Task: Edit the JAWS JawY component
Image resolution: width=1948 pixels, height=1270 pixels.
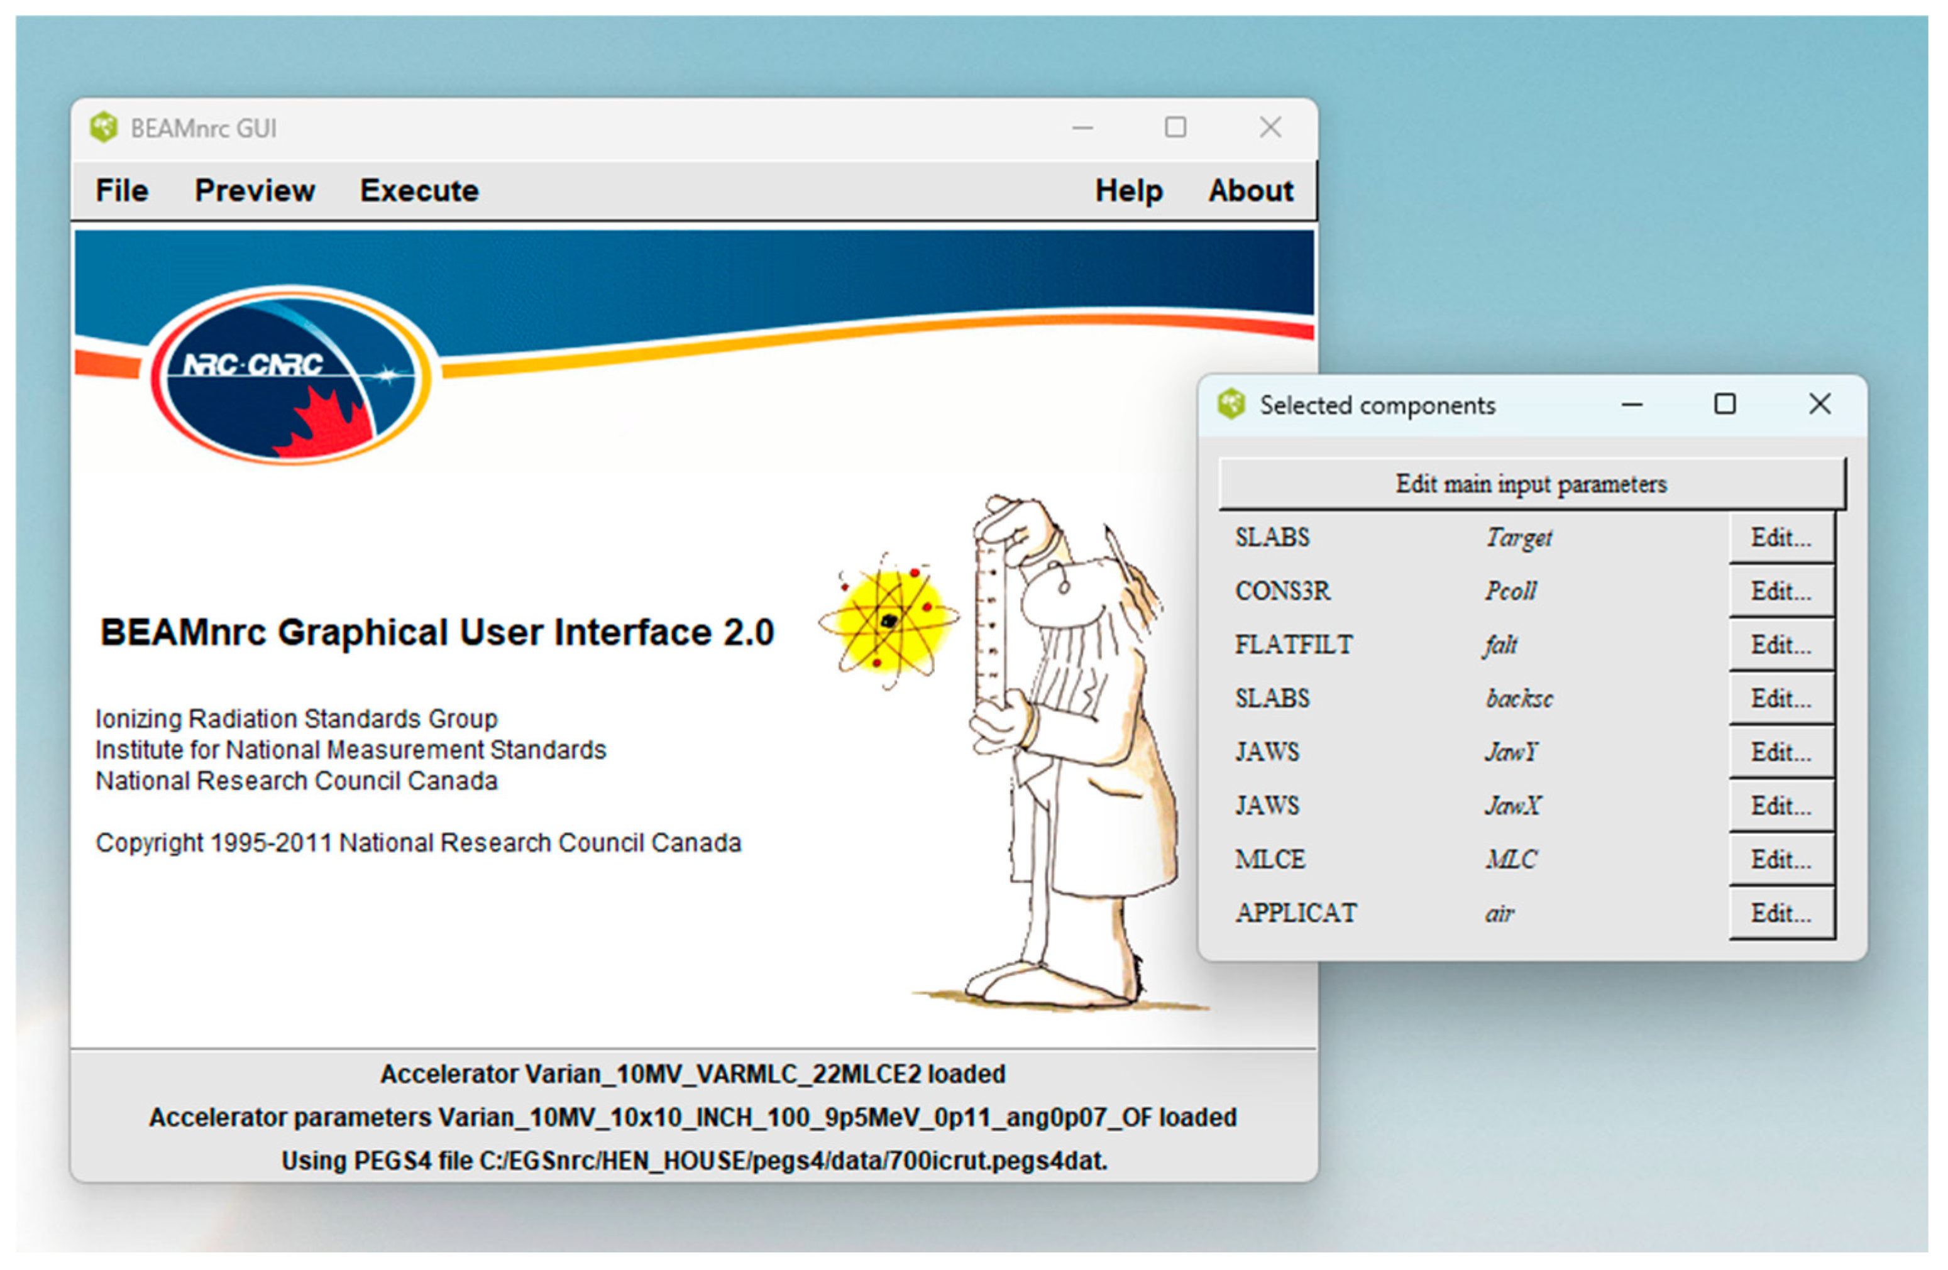Action: [1780, 752]
